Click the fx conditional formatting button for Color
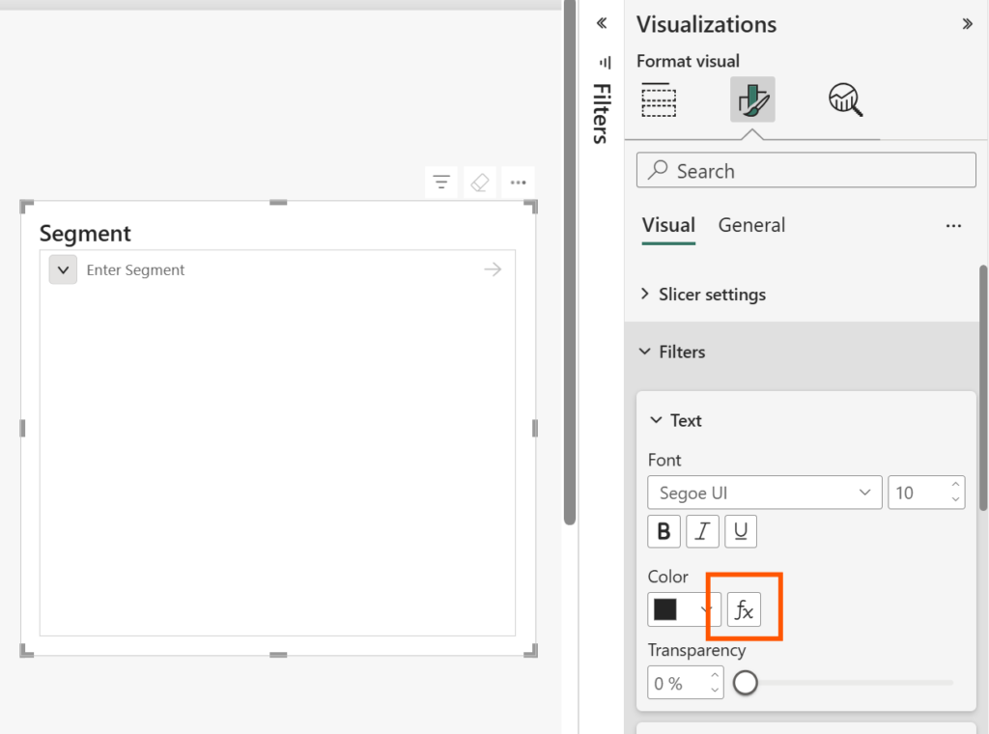The width and height of the screenshot is (989, 734). coord(745,608)
